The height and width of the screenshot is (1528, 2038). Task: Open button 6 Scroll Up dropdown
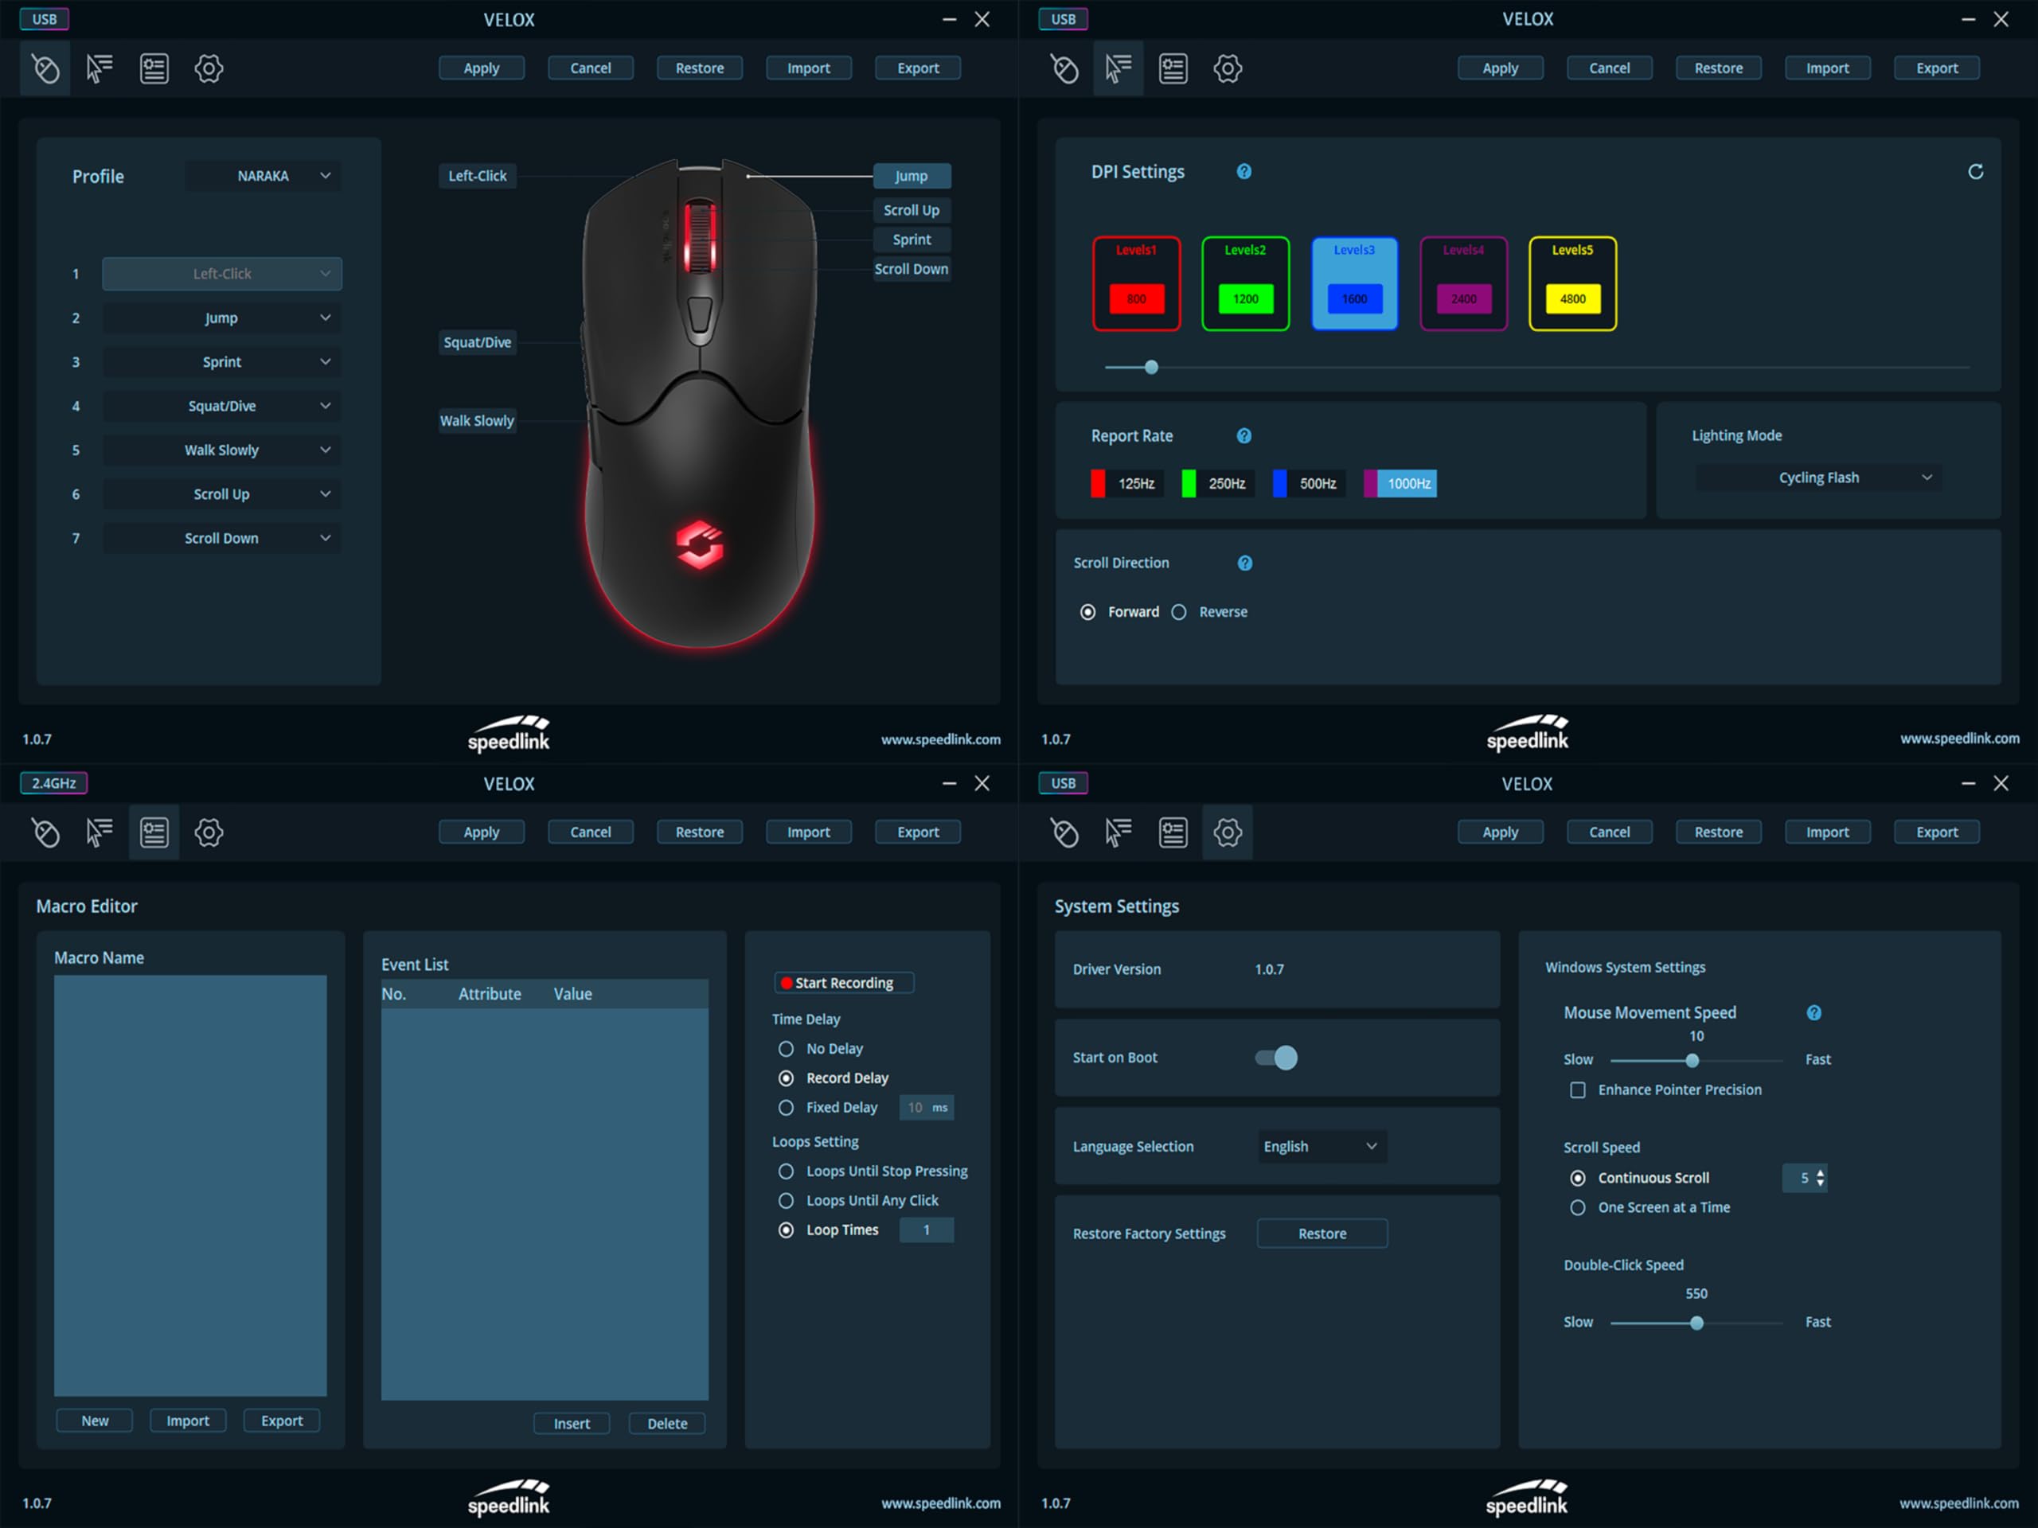pos(222,494)
